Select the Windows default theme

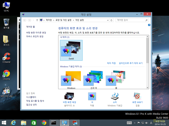pos(71,80)
